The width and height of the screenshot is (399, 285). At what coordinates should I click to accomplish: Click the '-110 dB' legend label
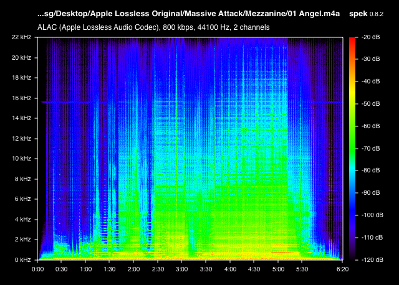[372, 238]
